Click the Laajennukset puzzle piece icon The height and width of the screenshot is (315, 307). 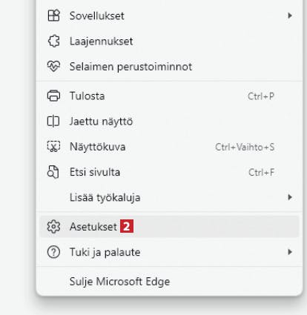53,41
